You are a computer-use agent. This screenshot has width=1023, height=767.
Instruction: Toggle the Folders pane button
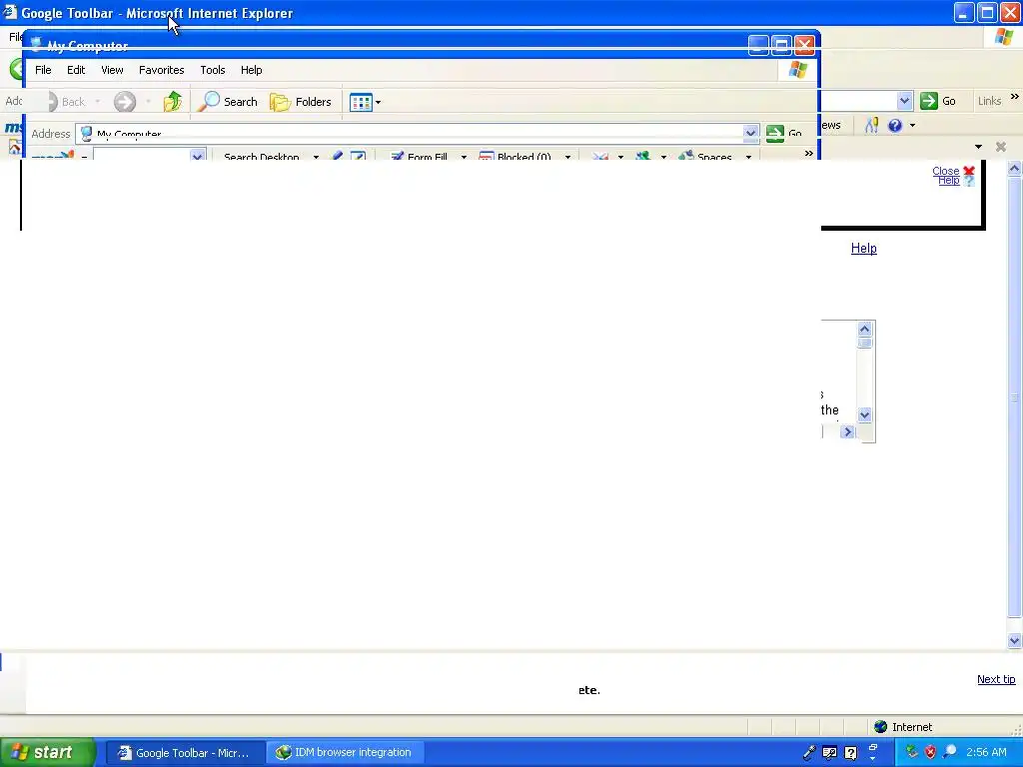point(301,102)
